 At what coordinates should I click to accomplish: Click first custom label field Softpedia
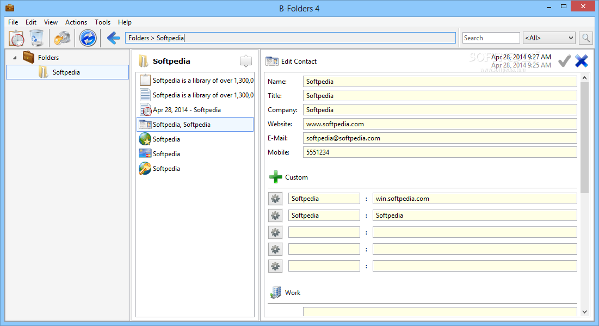tap(324, 198)
